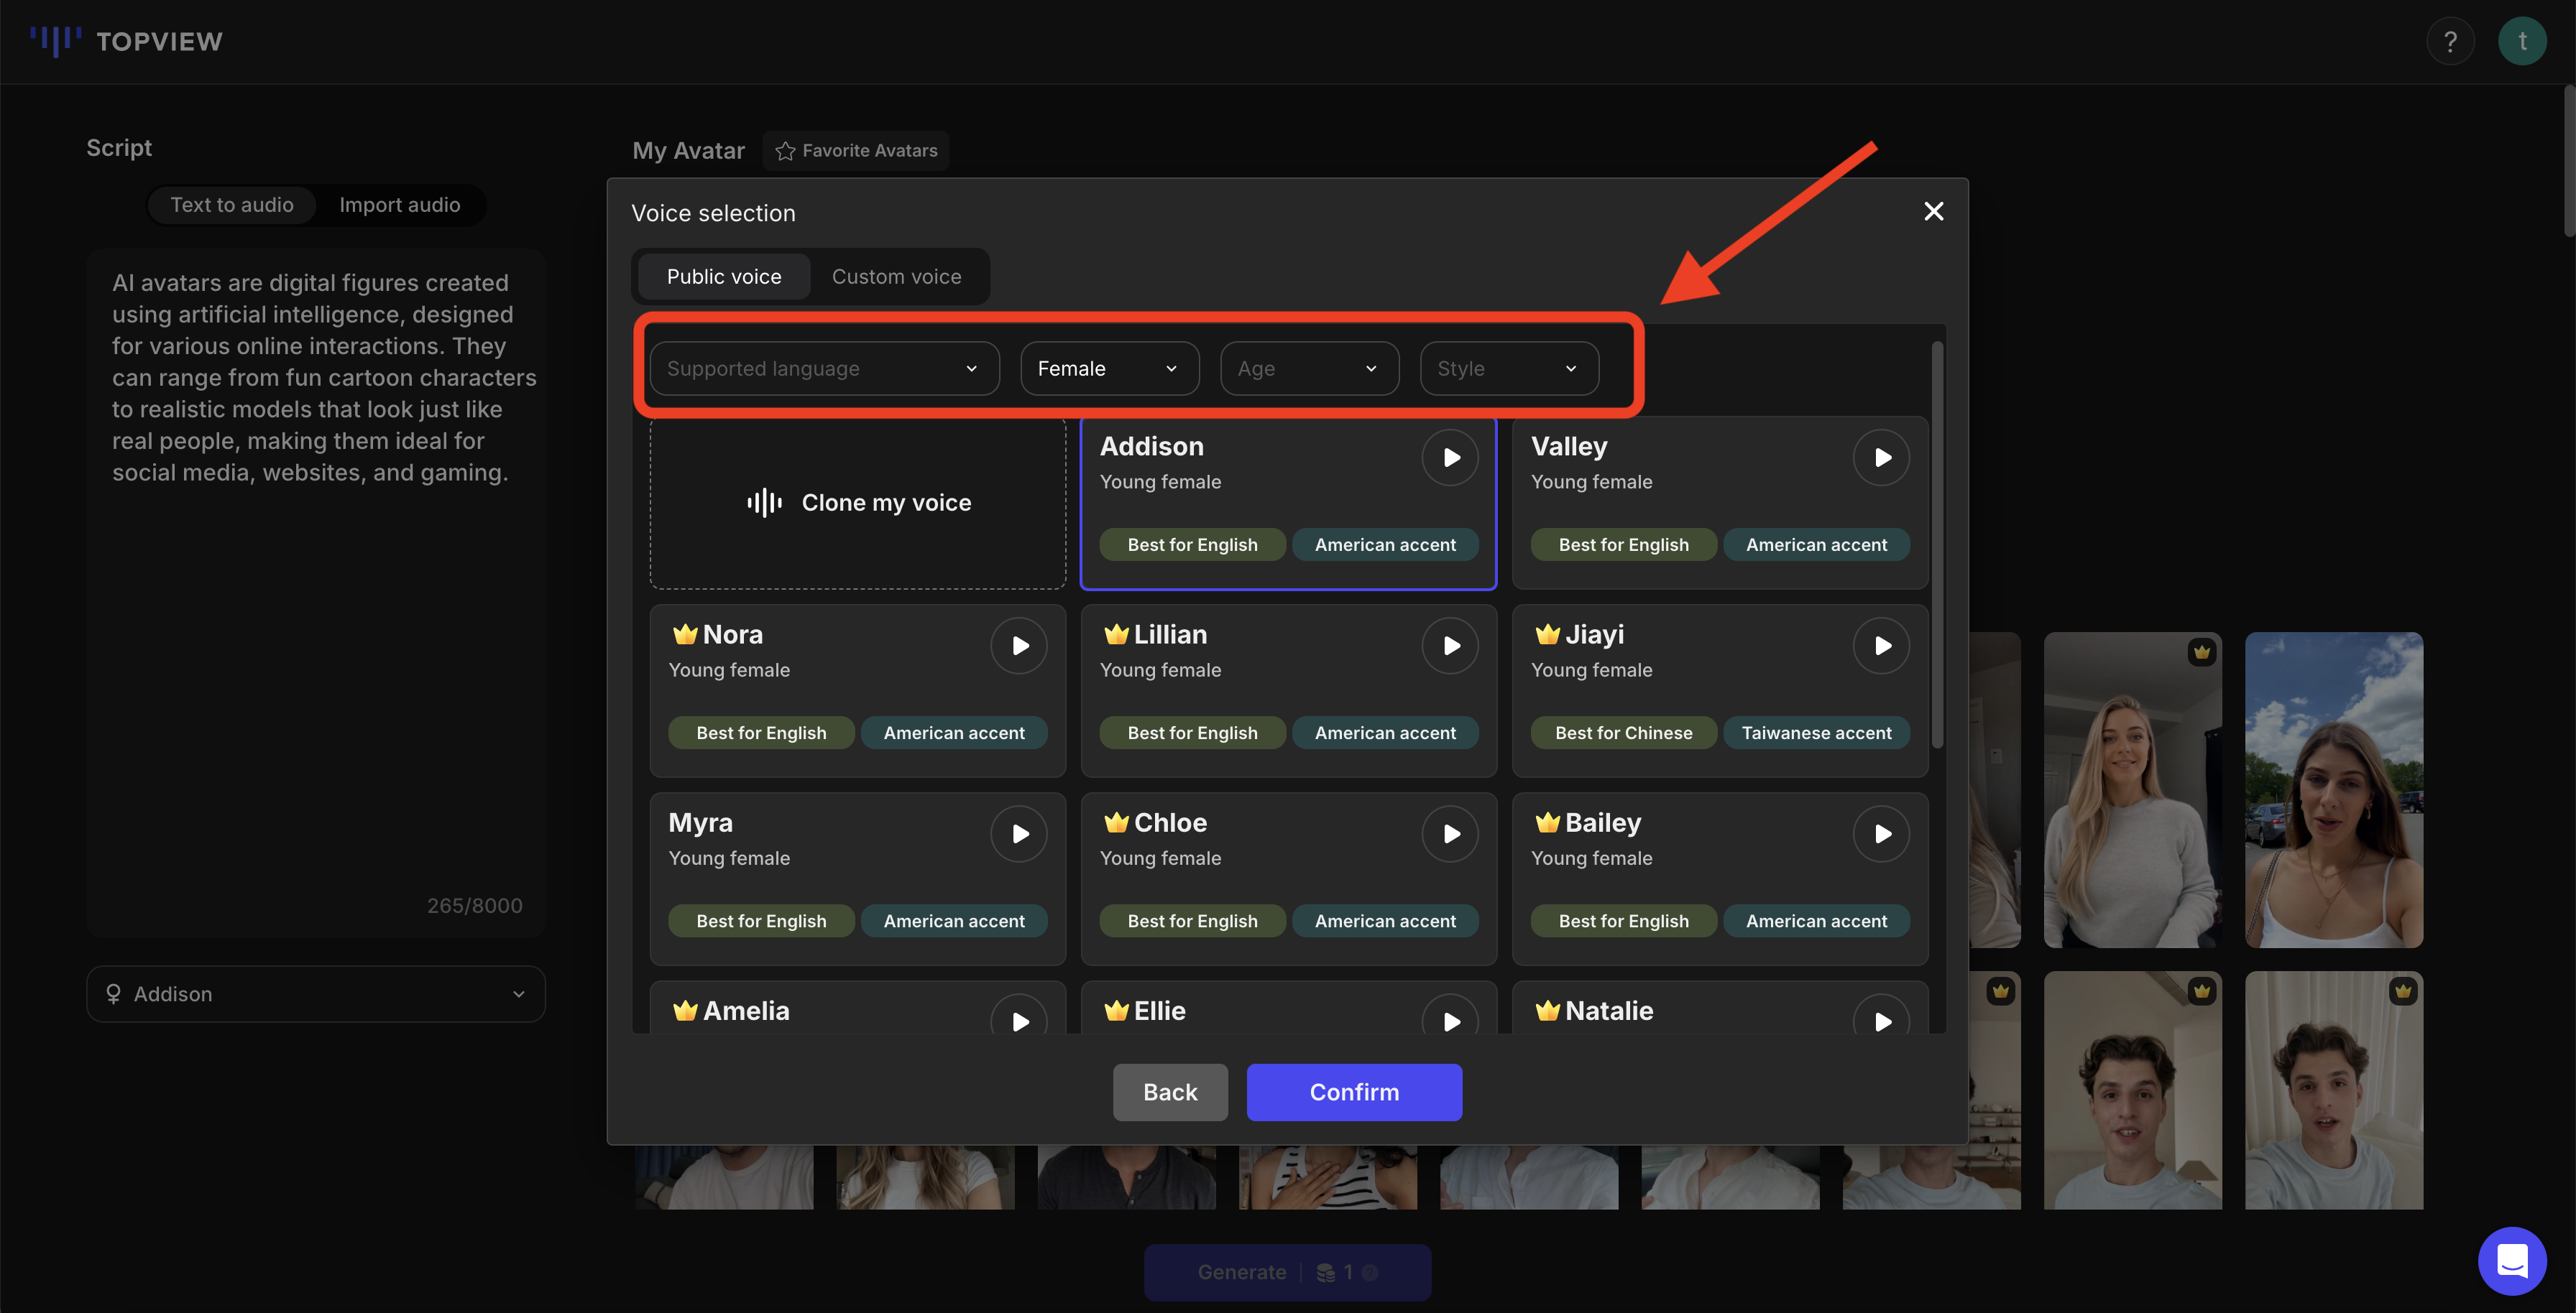Confirm the voice selection

(1354, 1092)
